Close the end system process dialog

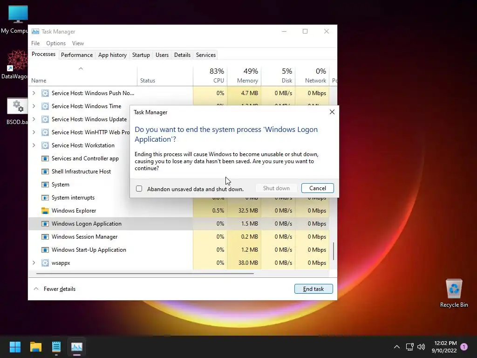[x=332, y=112]
